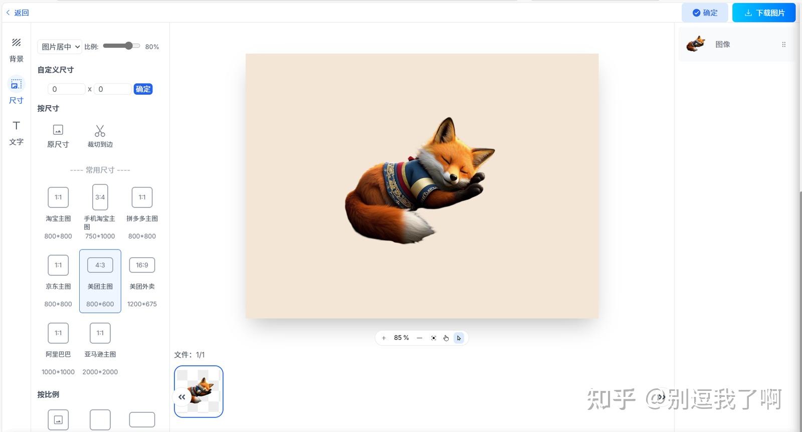The image size is (802, 432).
Task: Open the 背景 background panel
Action: click(x=17, y=50)
